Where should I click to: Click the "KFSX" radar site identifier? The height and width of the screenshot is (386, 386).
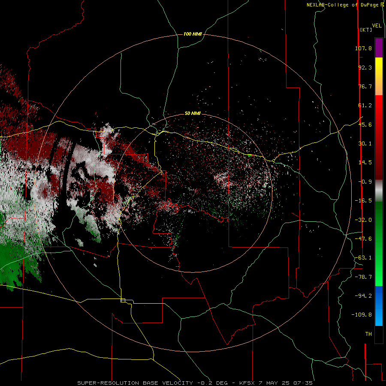click(247, 383)
